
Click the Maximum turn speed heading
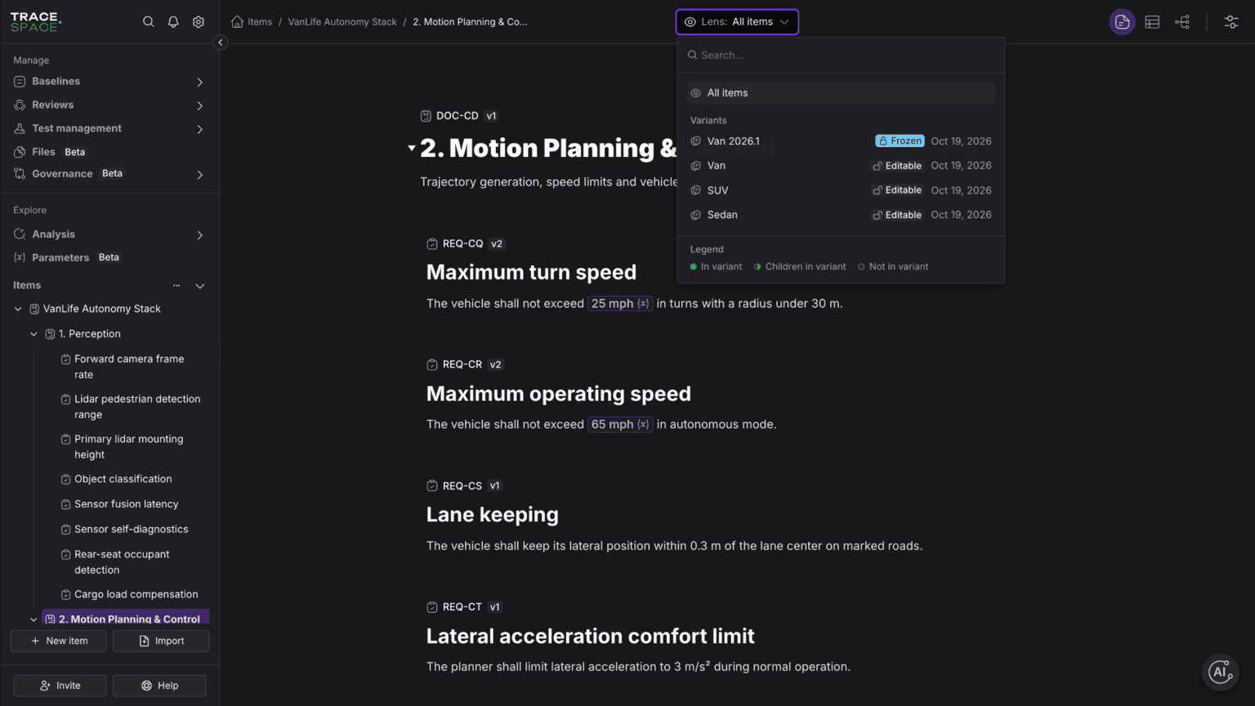[x=531, y=272]
